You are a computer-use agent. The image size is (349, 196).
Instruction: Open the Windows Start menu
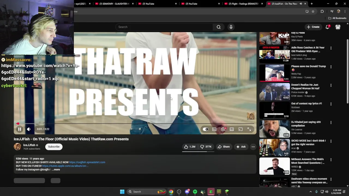[122, 192]
